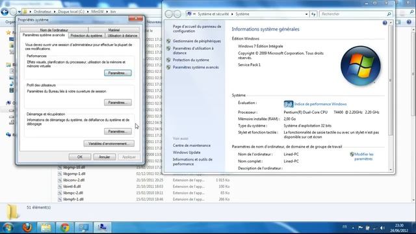The width and height of the screenshot is (416, 234).
Task: Click the refresh button in System address bar
Action: point(313,14)
